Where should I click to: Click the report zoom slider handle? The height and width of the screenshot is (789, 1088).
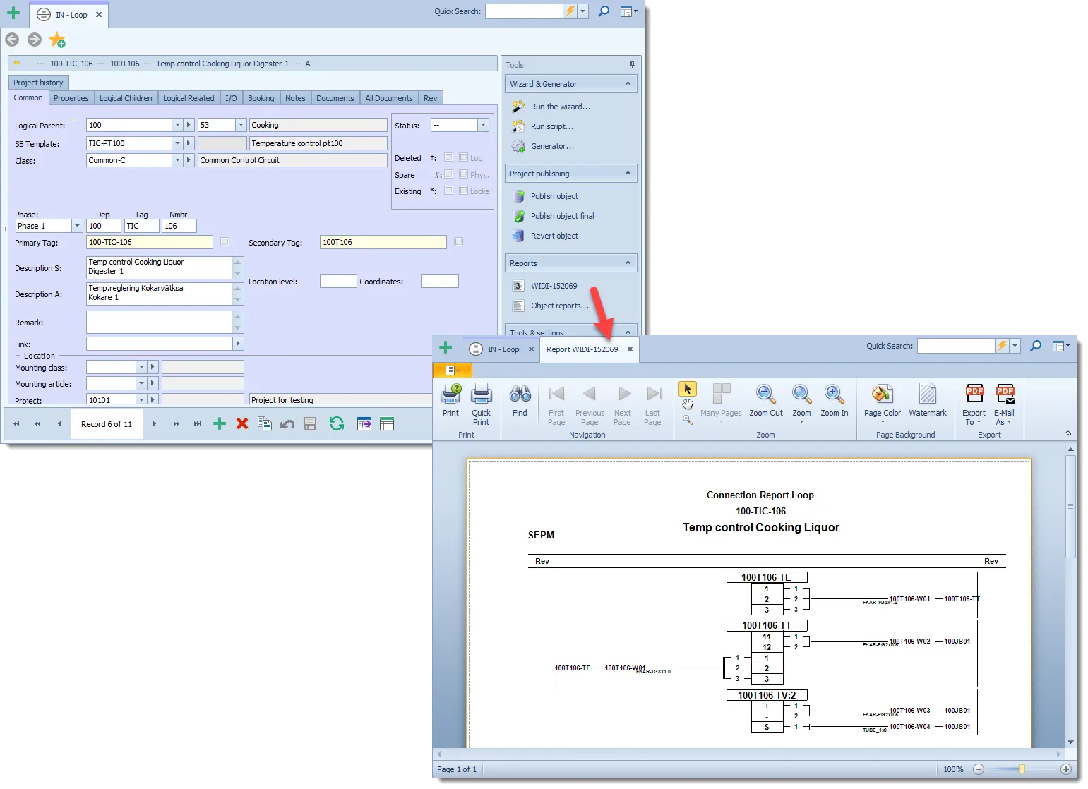(1022, 769)
